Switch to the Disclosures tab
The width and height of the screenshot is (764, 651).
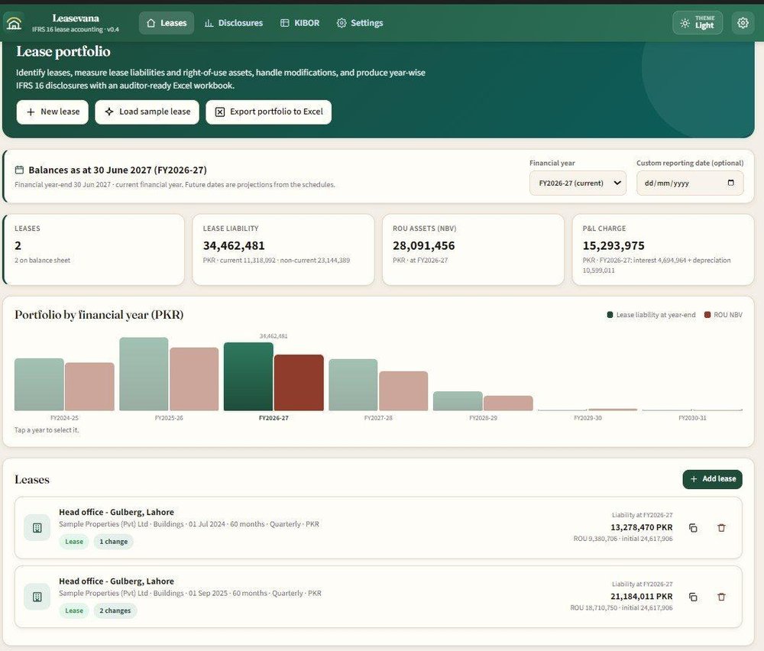(x=233, y=23)
